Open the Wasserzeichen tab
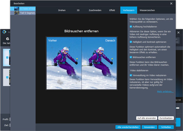 [147, 10]
